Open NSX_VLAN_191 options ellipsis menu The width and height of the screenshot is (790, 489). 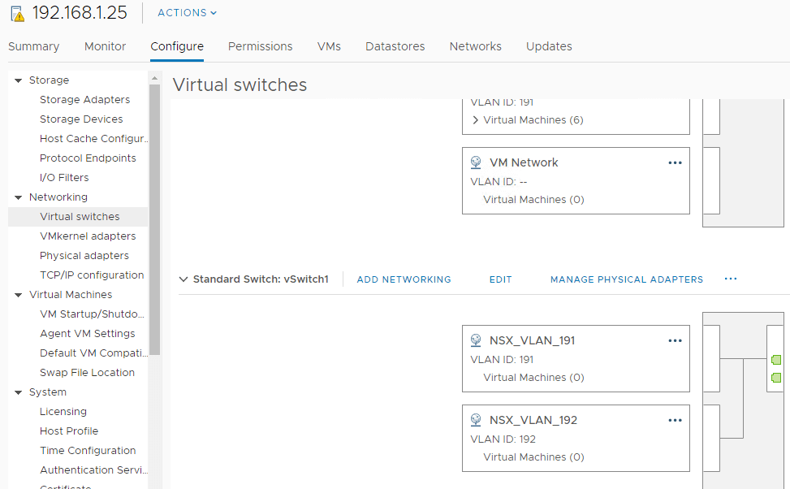coord(675,341)
